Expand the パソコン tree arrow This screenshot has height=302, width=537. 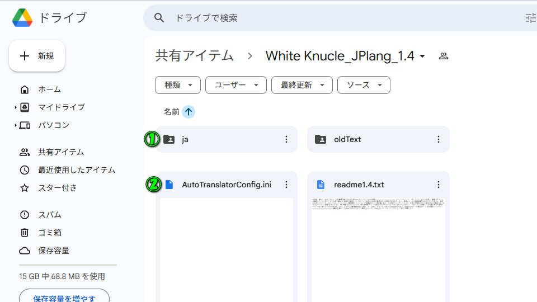16,125
